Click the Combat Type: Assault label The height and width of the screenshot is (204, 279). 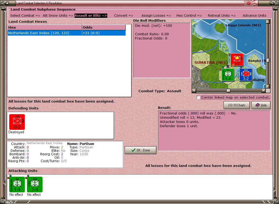point(160,91)
